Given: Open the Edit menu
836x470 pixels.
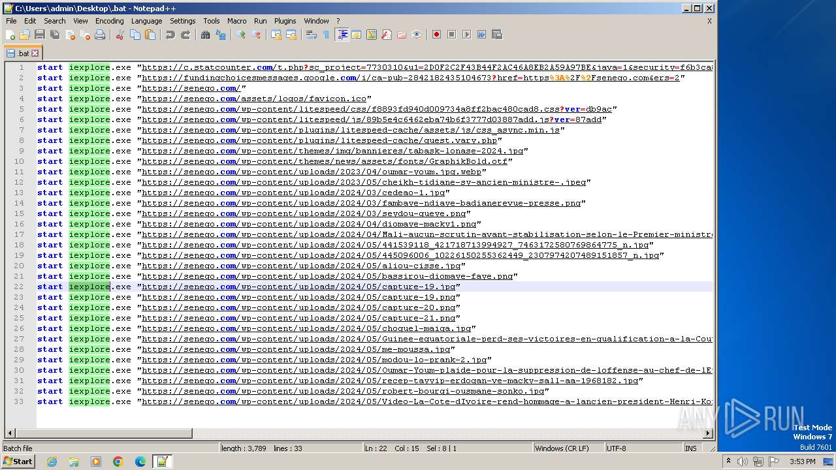Looking at the screenshot, I should click(x=30, y=21).
